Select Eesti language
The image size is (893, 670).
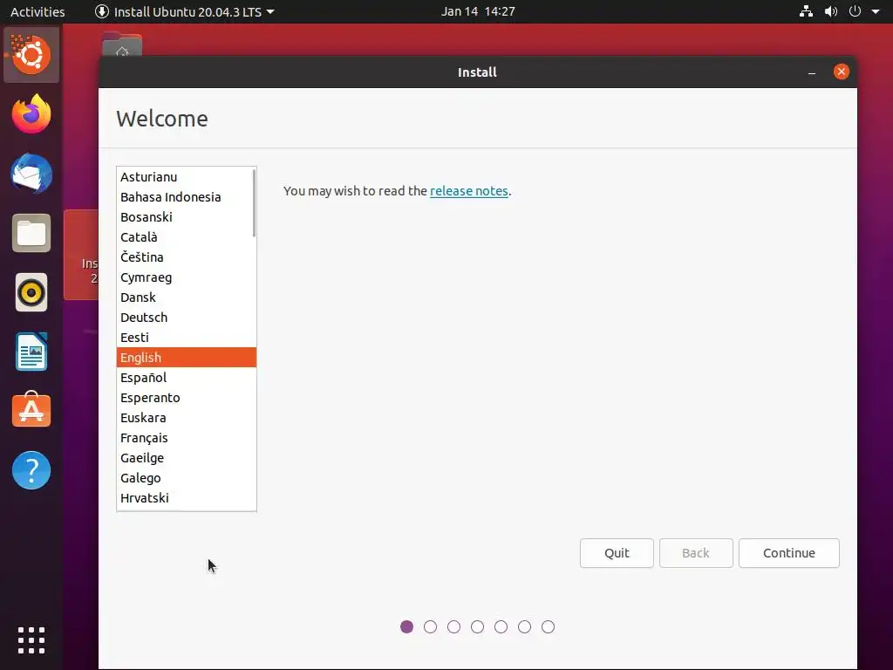click(187, 338)
